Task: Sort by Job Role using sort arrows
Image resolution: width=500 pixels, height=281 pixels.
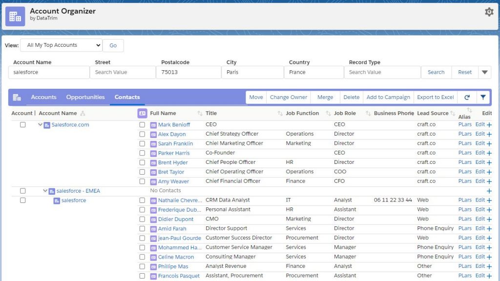Action: pyautogui.click(x=368, y=113)
